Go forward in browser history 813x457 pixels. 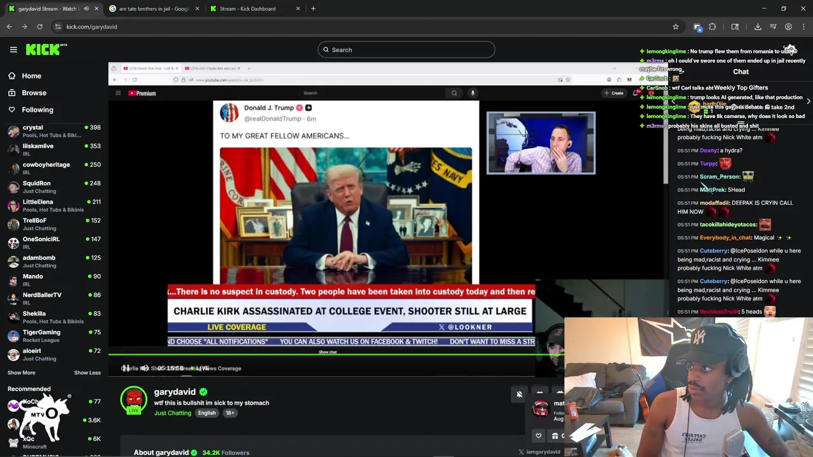tap(24, 27)
